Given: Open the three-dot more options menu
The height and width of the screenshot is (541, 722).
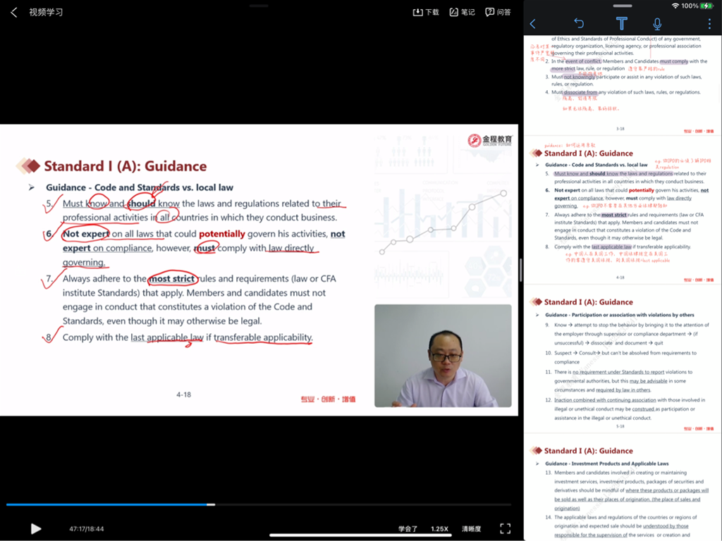Looking at the screenshot, I should 709,24.
